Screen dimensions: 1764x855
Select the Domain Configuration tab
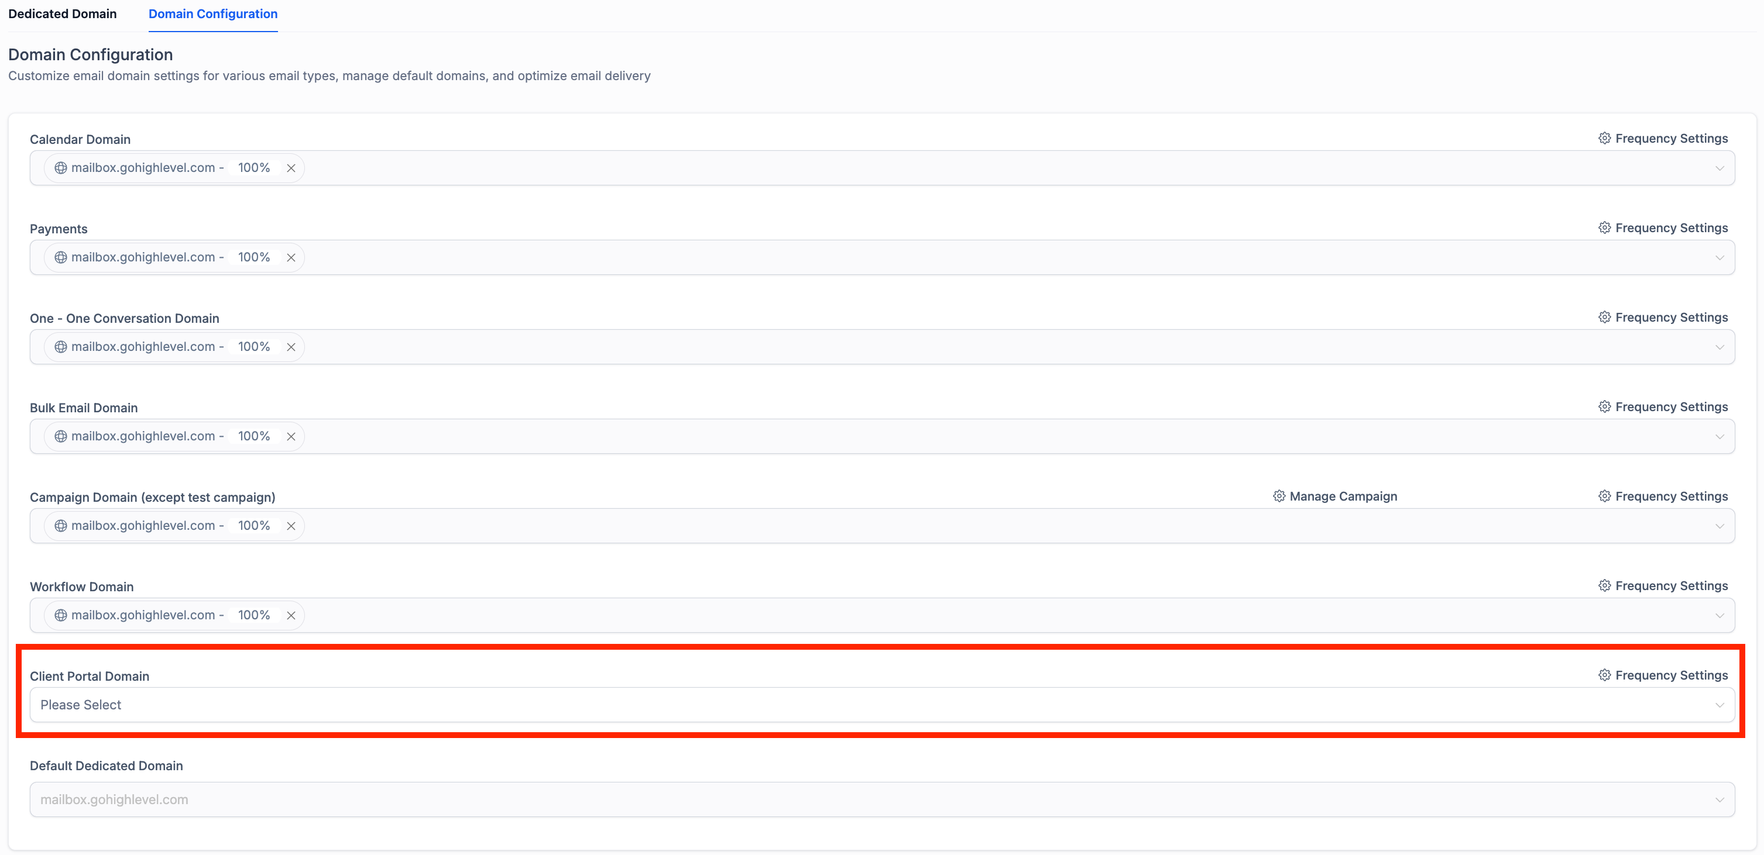click(213, 13)
